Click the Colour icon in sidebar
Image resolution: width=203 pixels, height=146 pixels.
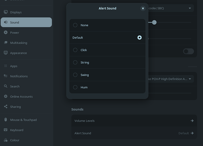[x=6, y=140]
